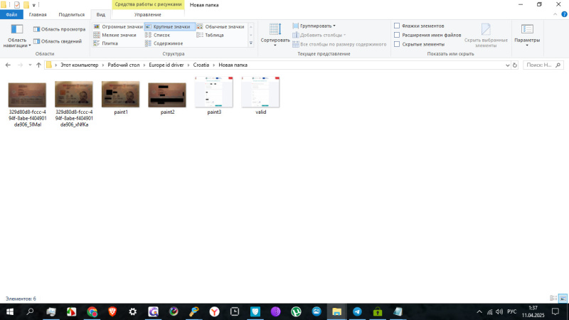Image resolution: width=569 pixels, height=320 pixels.
Task: Click Croatia in the address breadcrumb
Action: [201, 65]
